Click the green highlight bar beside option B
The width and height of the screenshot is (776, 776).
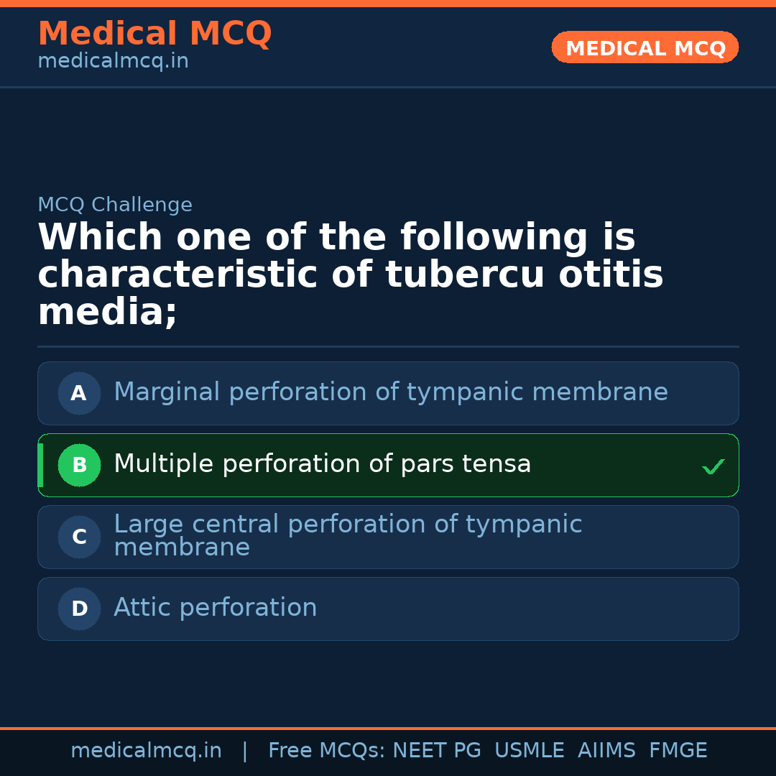pos(40,465)
